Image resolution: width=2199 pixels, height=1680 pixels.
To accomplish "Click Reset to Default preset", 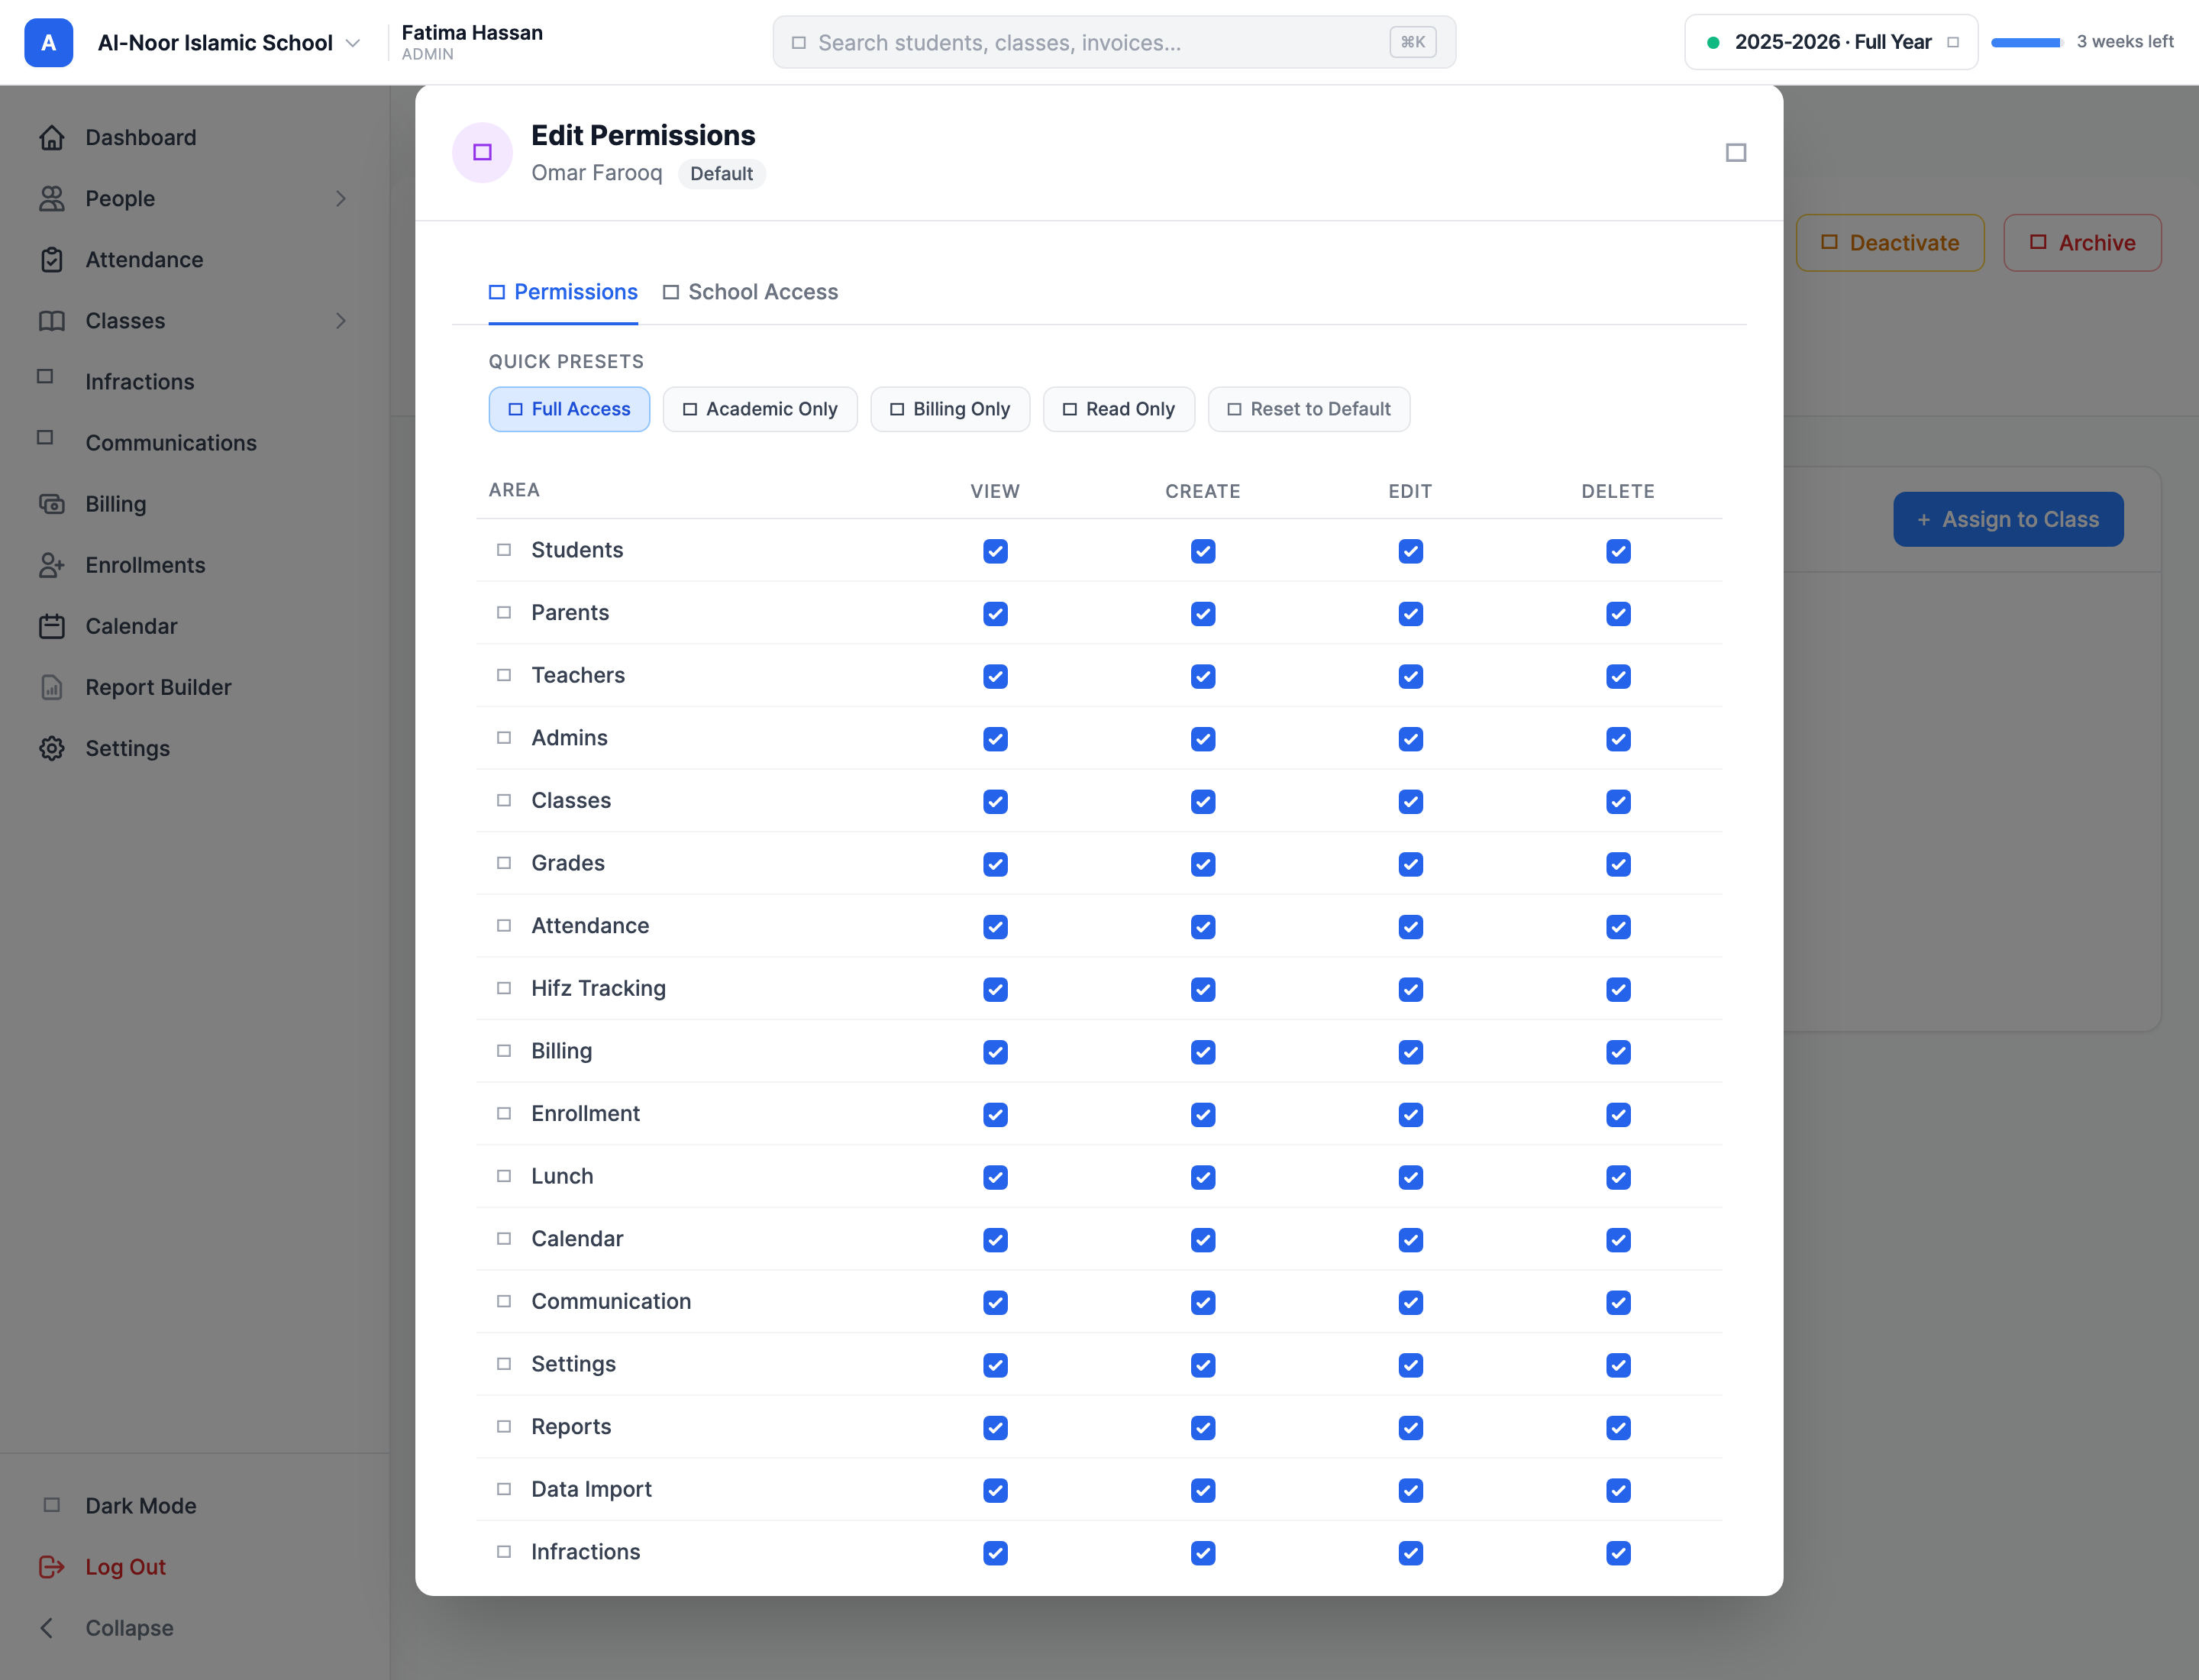I will point(1309,409).
